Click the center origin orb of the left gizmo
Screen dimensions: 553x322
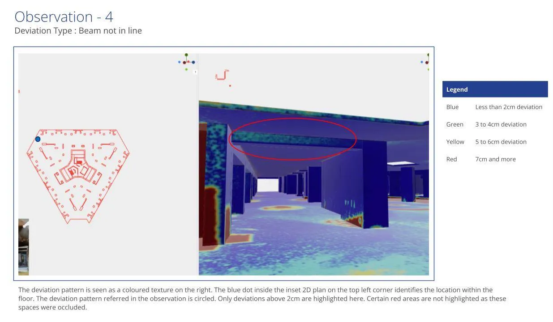[184, 63]
